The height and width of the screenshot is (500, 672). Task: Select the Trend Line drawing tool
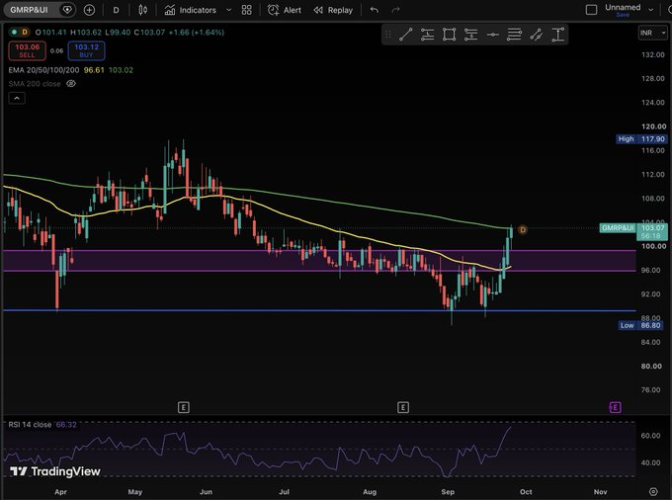pyautogui.click(x=405, y=35)
